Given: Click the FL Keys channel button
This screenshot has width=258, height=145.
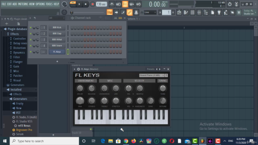Looking at the screenshot, I should click(x=57, y=52).
